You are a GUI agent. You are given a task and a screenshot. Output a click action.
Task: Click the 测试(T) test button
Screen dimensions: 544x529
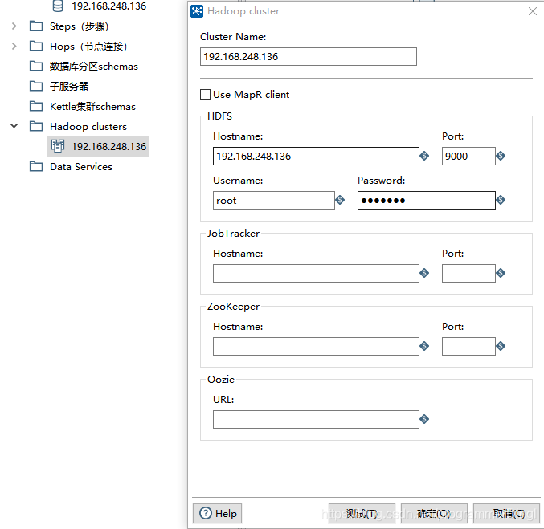[x=362, y=513]
